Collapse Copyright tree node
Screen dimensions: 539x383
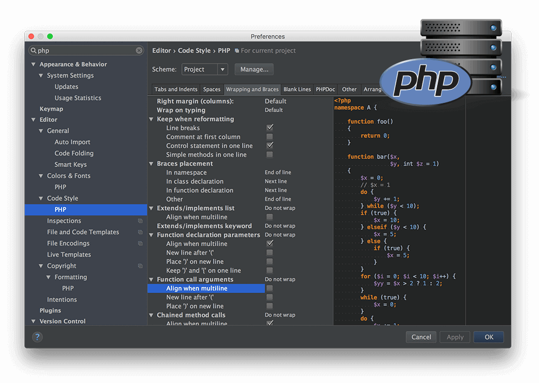coord(41,266)
